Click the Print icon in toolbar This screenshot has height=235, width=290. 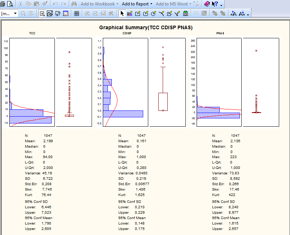point(3,4)
